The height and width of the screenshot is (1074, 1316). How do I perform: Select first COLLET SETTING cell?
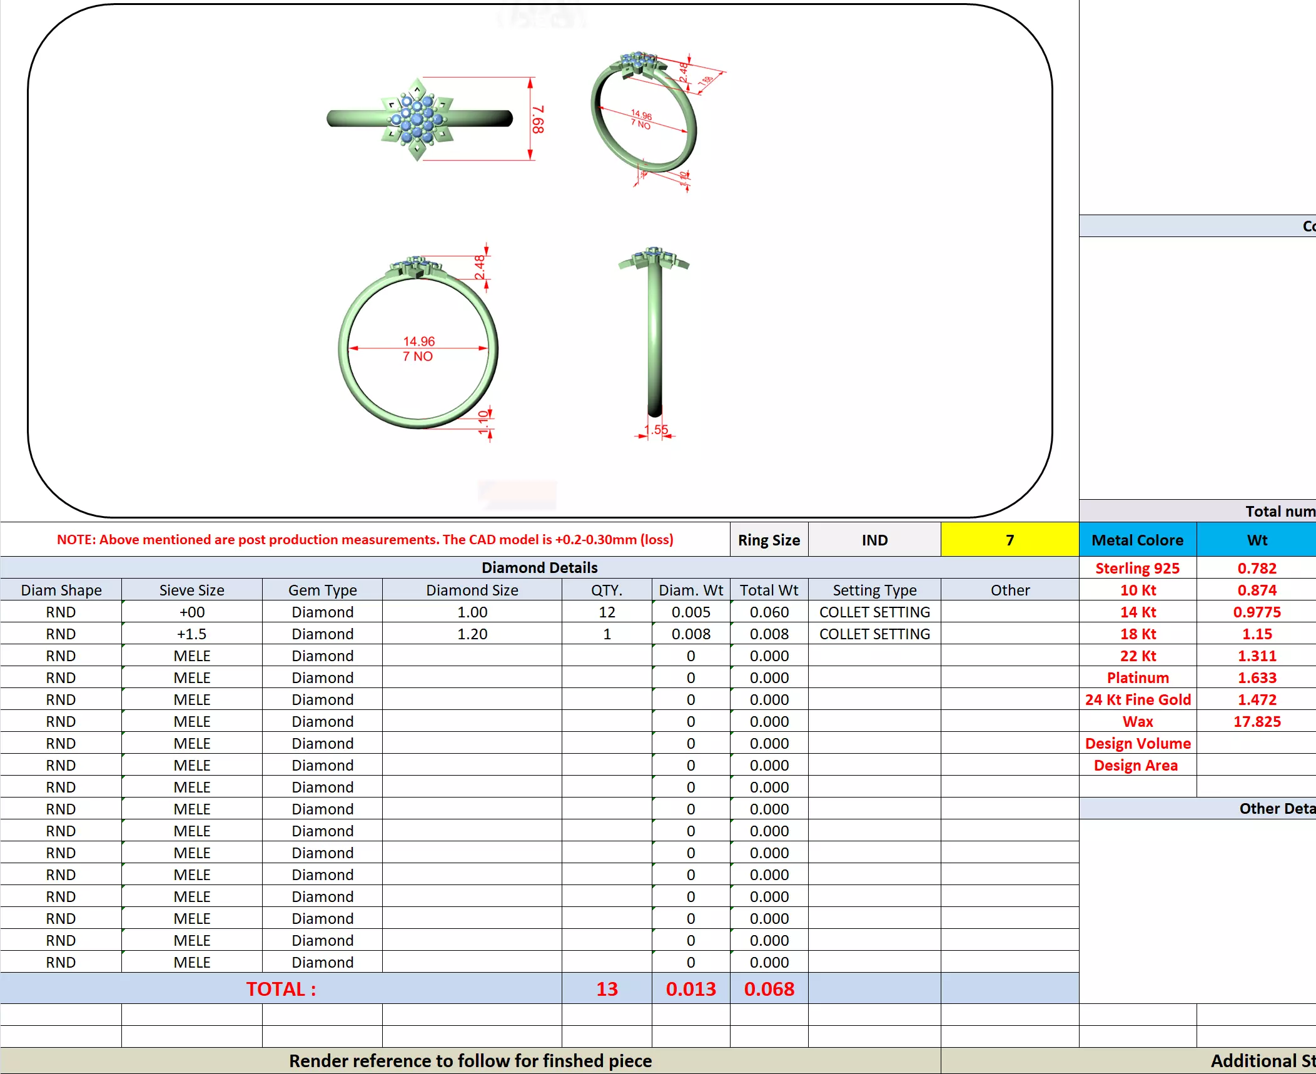(874, 612)
